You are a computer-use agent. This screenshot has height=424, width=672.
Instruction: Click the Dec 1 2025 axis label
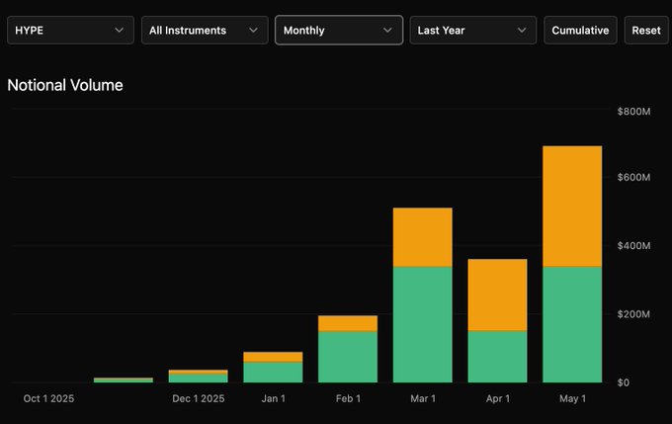click(199, 398)
